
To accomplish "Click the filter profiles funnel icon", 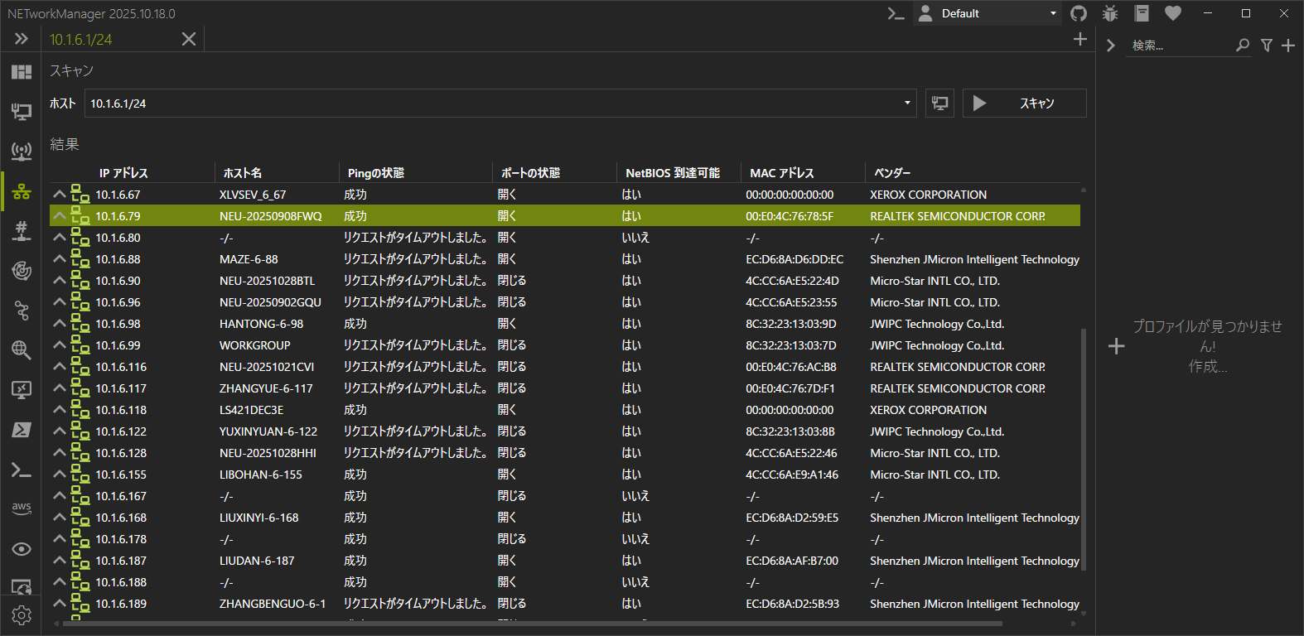I will tap(1267, 46).
